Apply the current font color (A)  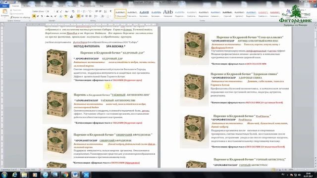tap(71, 16)
